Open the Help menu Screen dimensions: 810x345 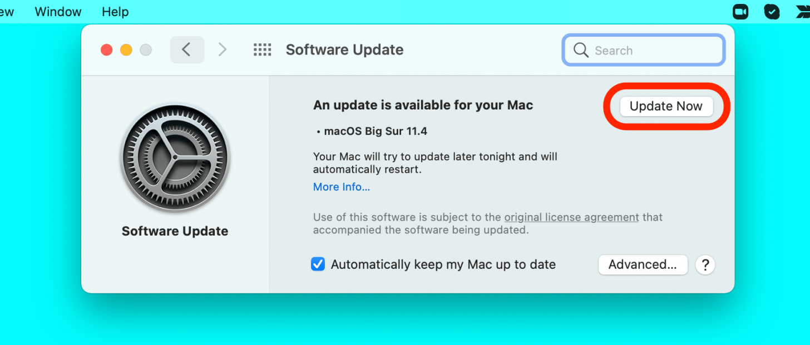tap(115, 11)
